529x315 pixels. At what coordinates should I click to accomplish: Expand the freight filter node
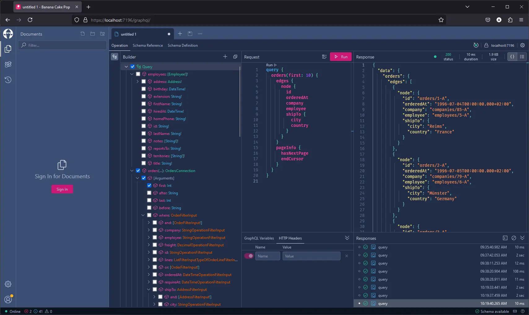point(149,245)
